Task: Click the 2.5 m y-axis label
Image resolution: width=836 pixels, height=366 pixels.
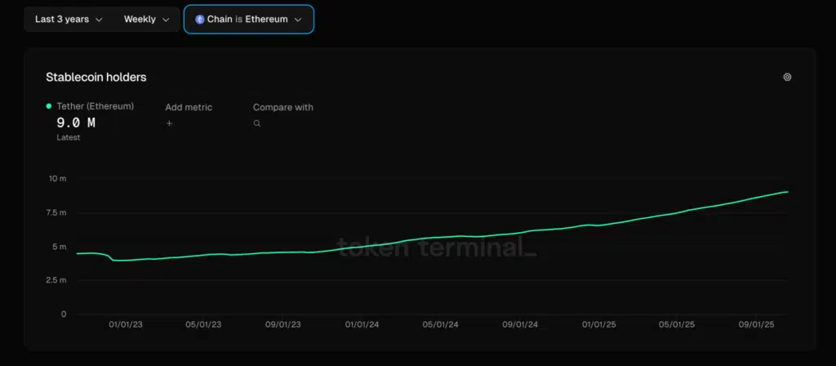Action: tap(56, 280)
